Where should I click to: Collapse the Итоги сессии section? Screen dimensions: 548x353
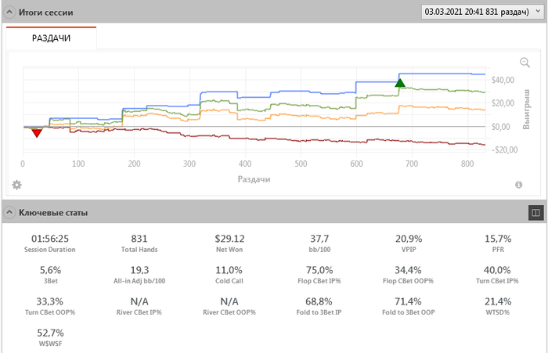click(9, 12)
